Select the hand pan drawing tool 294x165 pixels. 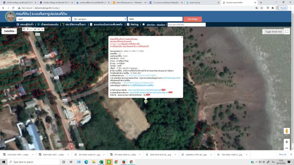24,29
